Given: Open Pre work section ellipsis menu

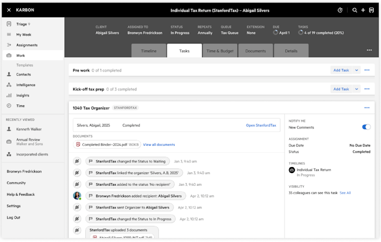Looking at the screenshot, I should point(367,70).
